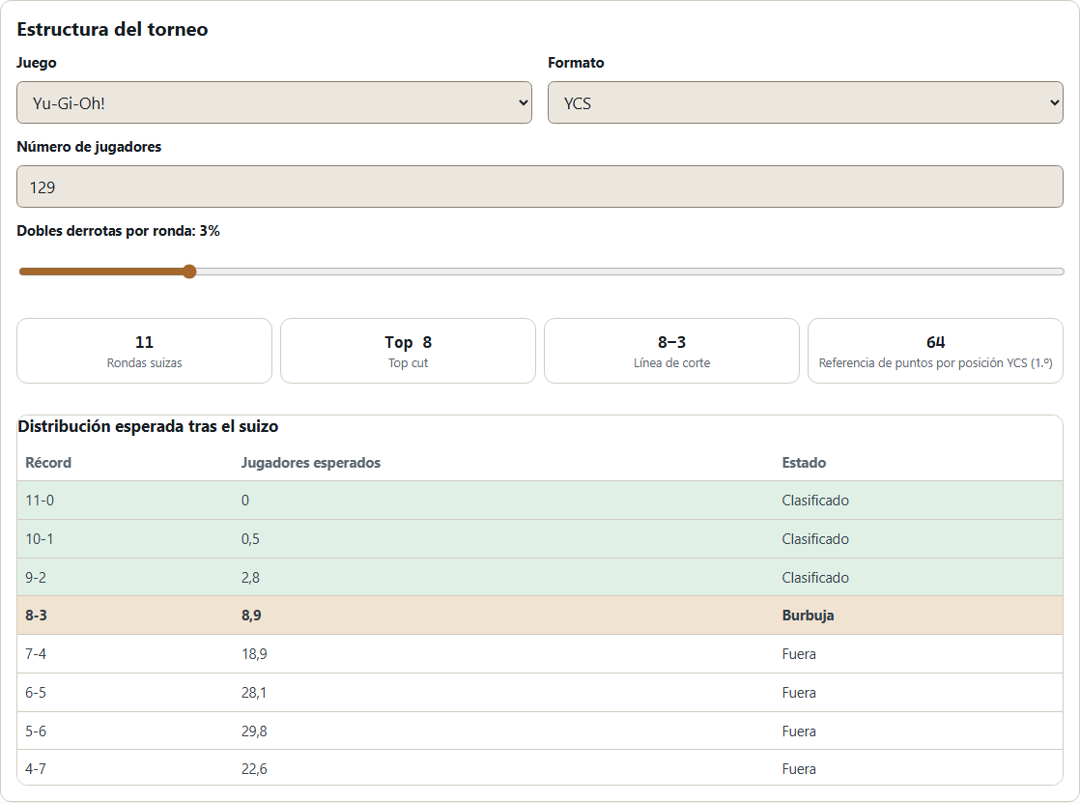The image size is (1080, 803).
Task: Click the Clasificado status in the 9-2 row
Action: click(x=815, y=578)
